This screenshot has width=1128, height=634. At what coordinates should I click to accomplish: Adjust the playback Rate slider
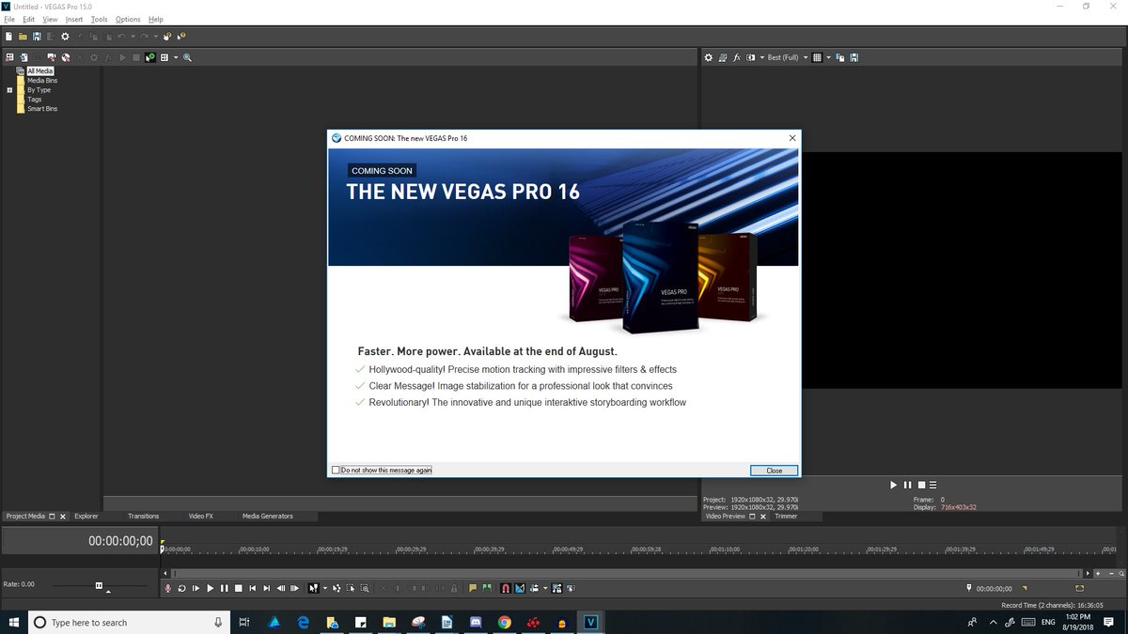99,585
